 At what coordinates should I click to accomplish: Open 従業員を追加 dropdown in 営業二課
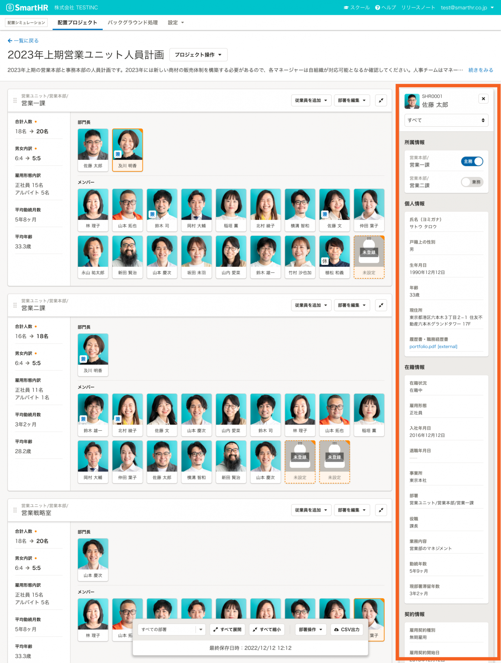pyautogui.click(x=311, y=305)
